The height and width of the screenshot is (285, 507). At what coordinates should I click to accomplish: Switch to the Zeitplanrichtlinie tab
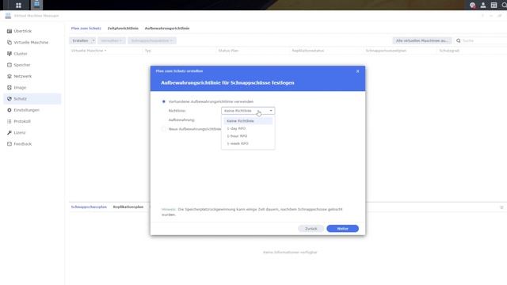click(x=123, y=28)
